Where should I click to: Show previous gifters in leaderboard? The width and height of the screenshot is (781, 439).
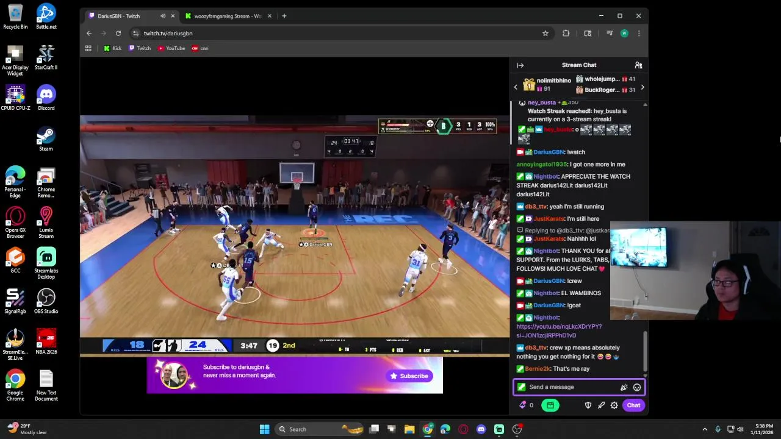click(516, 87)
